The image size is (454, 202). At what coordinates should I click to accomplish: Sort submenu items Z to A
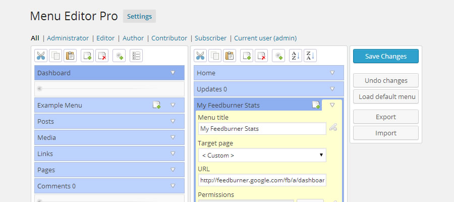(x=310, y=56)
